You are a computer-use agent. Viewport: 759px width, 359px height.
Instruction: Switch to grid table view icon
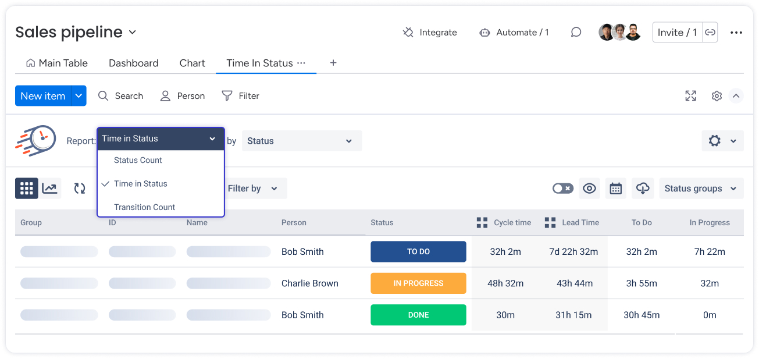(x=27, y=189)
